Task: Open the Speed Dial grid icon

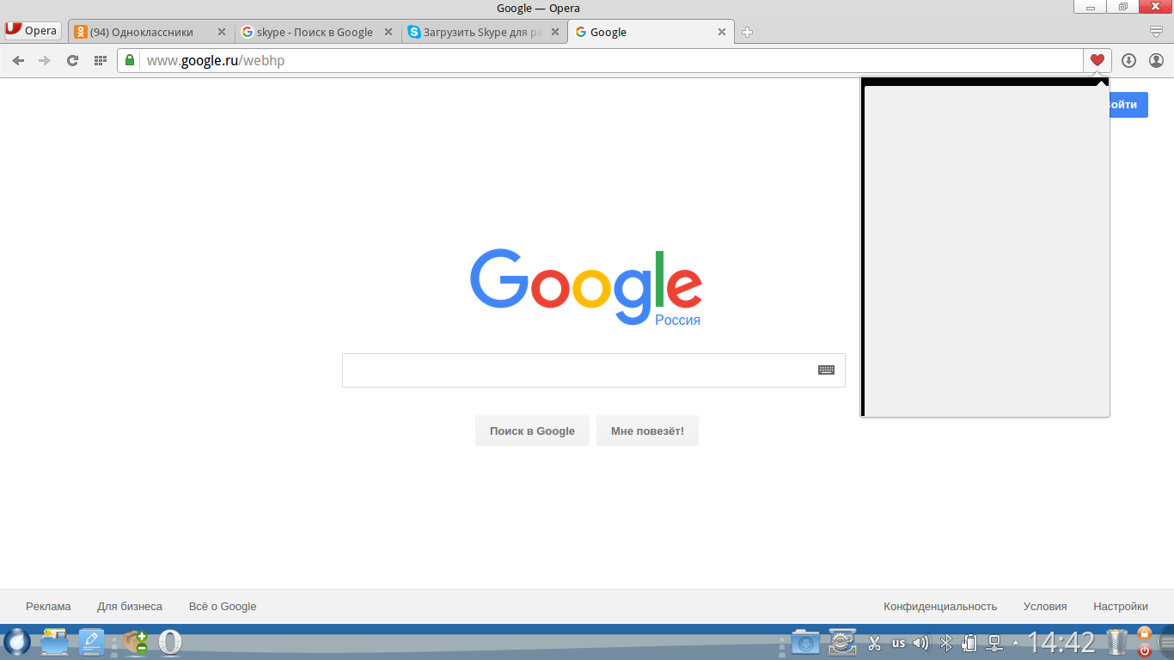Action: (100, 60)
